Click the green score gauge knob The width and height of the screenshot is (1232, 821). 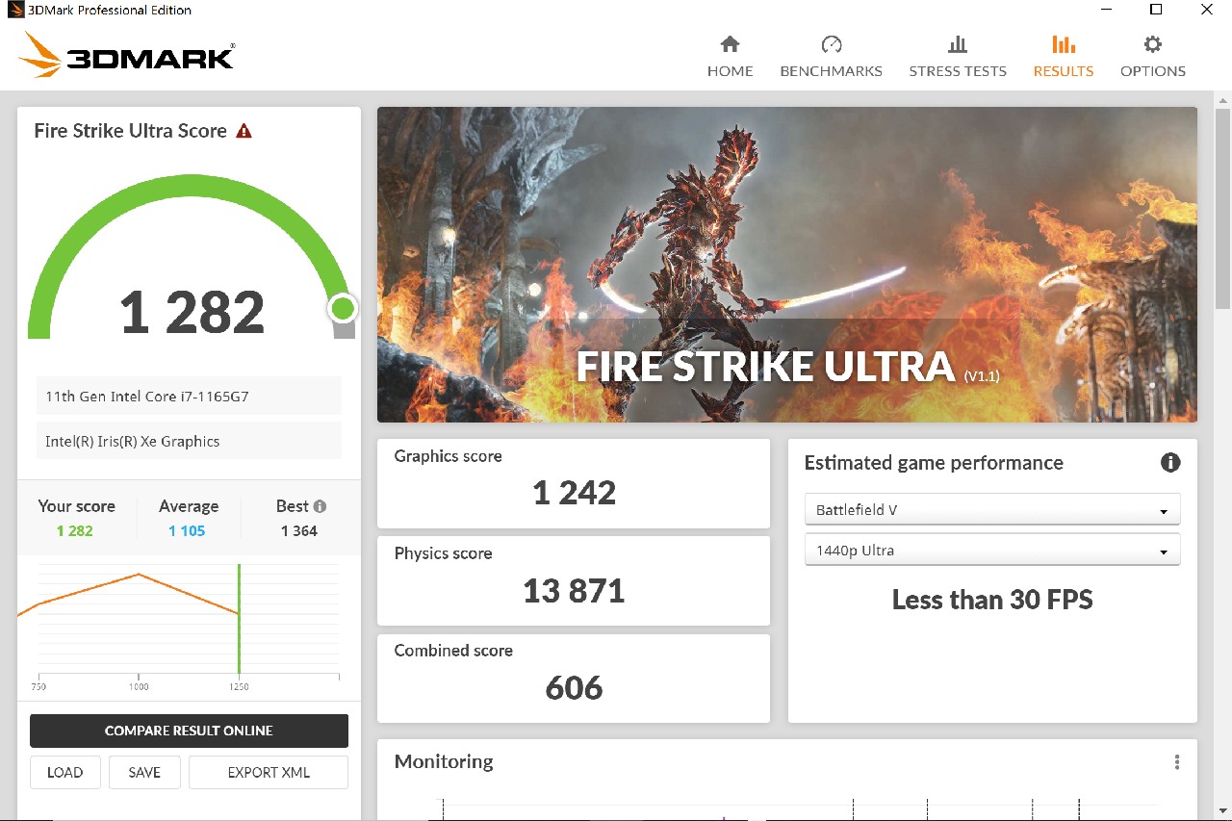coord(342,308)
